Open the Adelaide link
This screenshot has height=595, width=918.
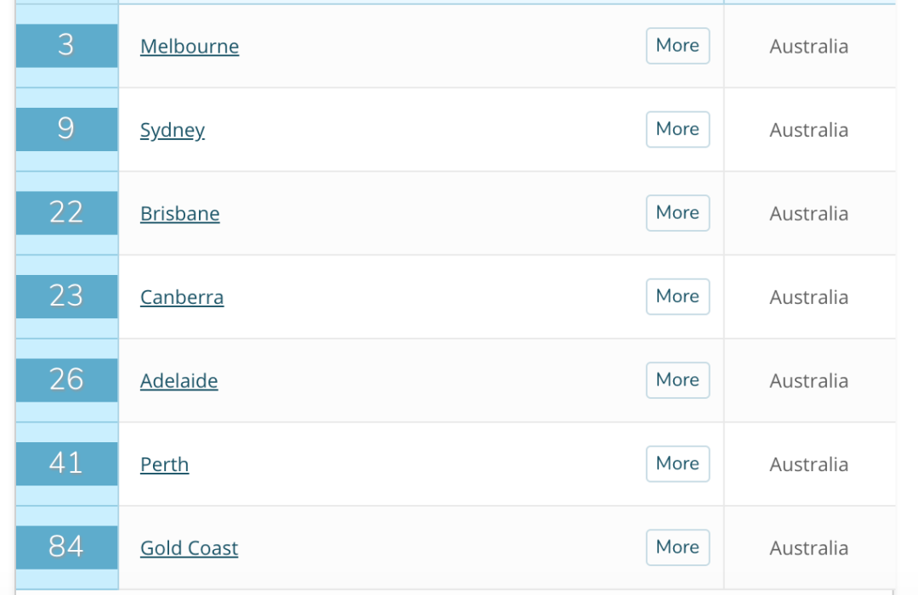(179, 380)
